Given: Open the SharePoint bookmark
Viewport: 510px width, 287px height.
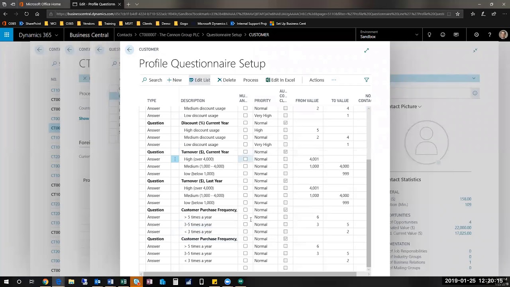Looking at the screenshot, I should click(30, 24).
